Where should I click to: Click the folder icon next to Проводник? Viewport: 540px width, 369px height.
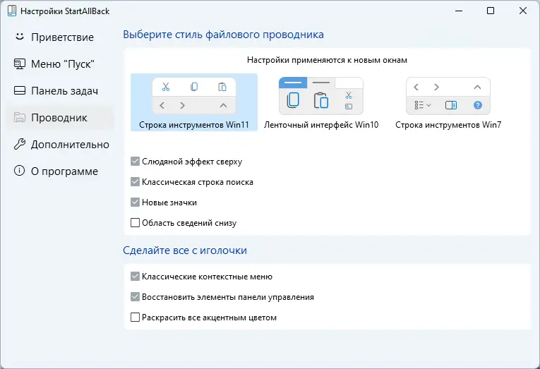click(20, 117)
